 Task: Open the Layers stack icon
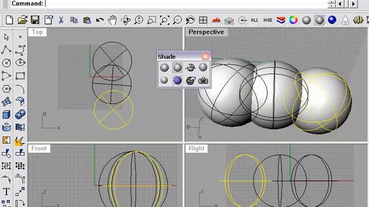[281, 20]
